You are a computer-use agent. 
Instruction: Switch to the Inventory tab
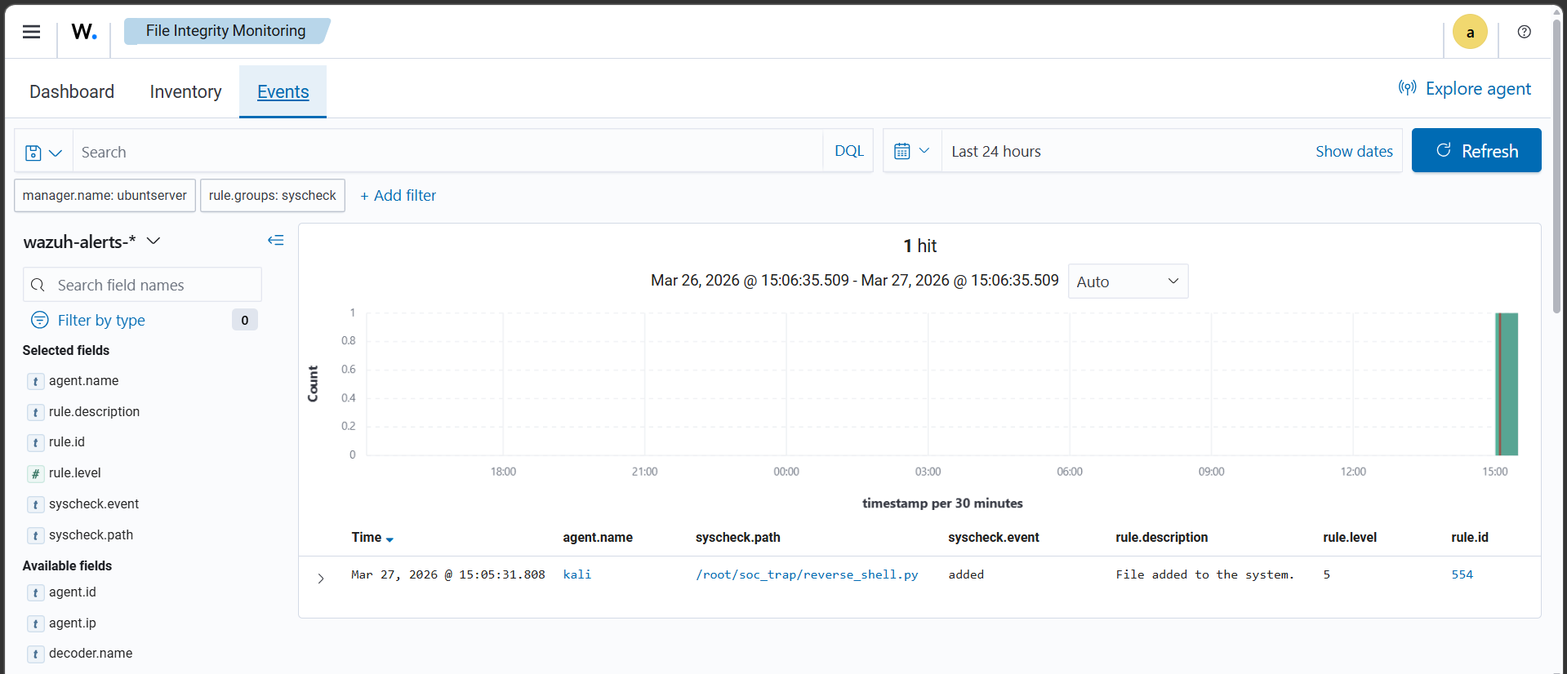(x=185, y=91)
